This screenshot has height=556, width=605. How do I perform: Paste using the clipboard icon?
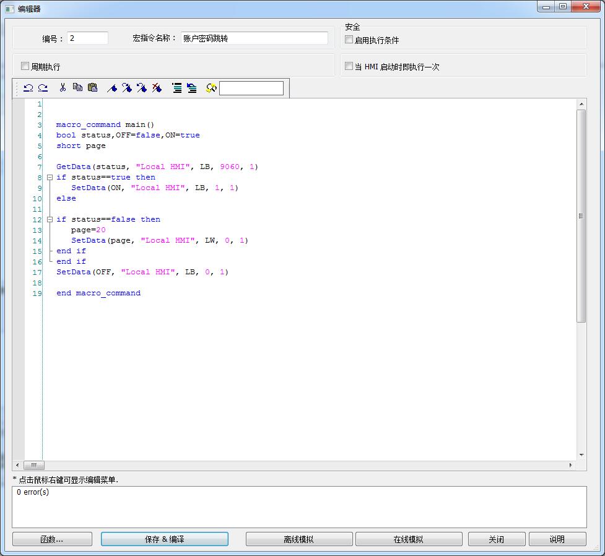pos(92,88)
